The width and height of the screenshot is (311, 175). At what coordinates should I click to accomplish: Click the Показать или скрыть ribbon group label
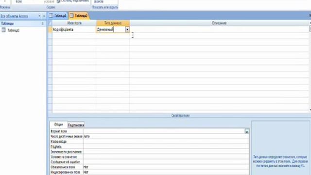(105, 7)
